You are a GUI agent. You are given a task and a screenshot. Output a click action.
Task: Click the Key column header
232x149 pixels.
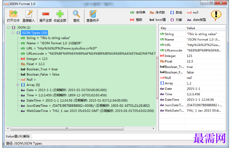172,28
